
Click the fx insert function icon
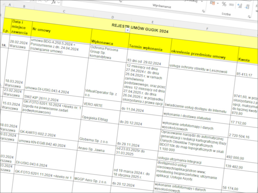54,2
